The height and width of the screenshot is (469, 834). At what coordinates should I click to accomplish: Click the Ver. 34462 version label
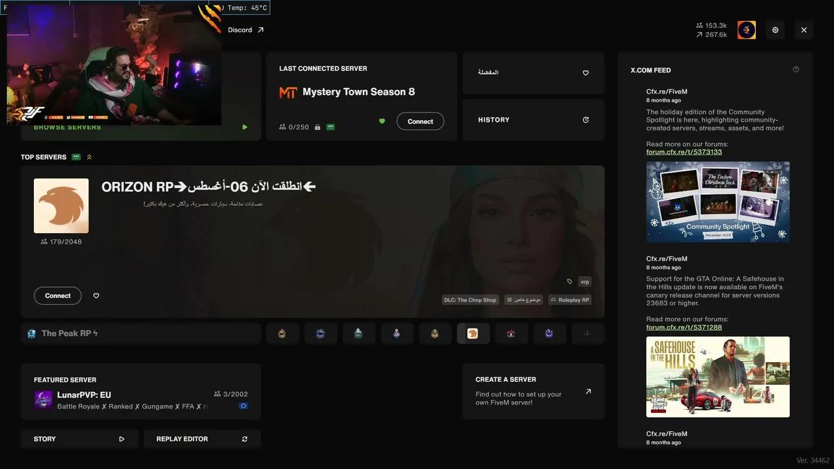(812, 461)
